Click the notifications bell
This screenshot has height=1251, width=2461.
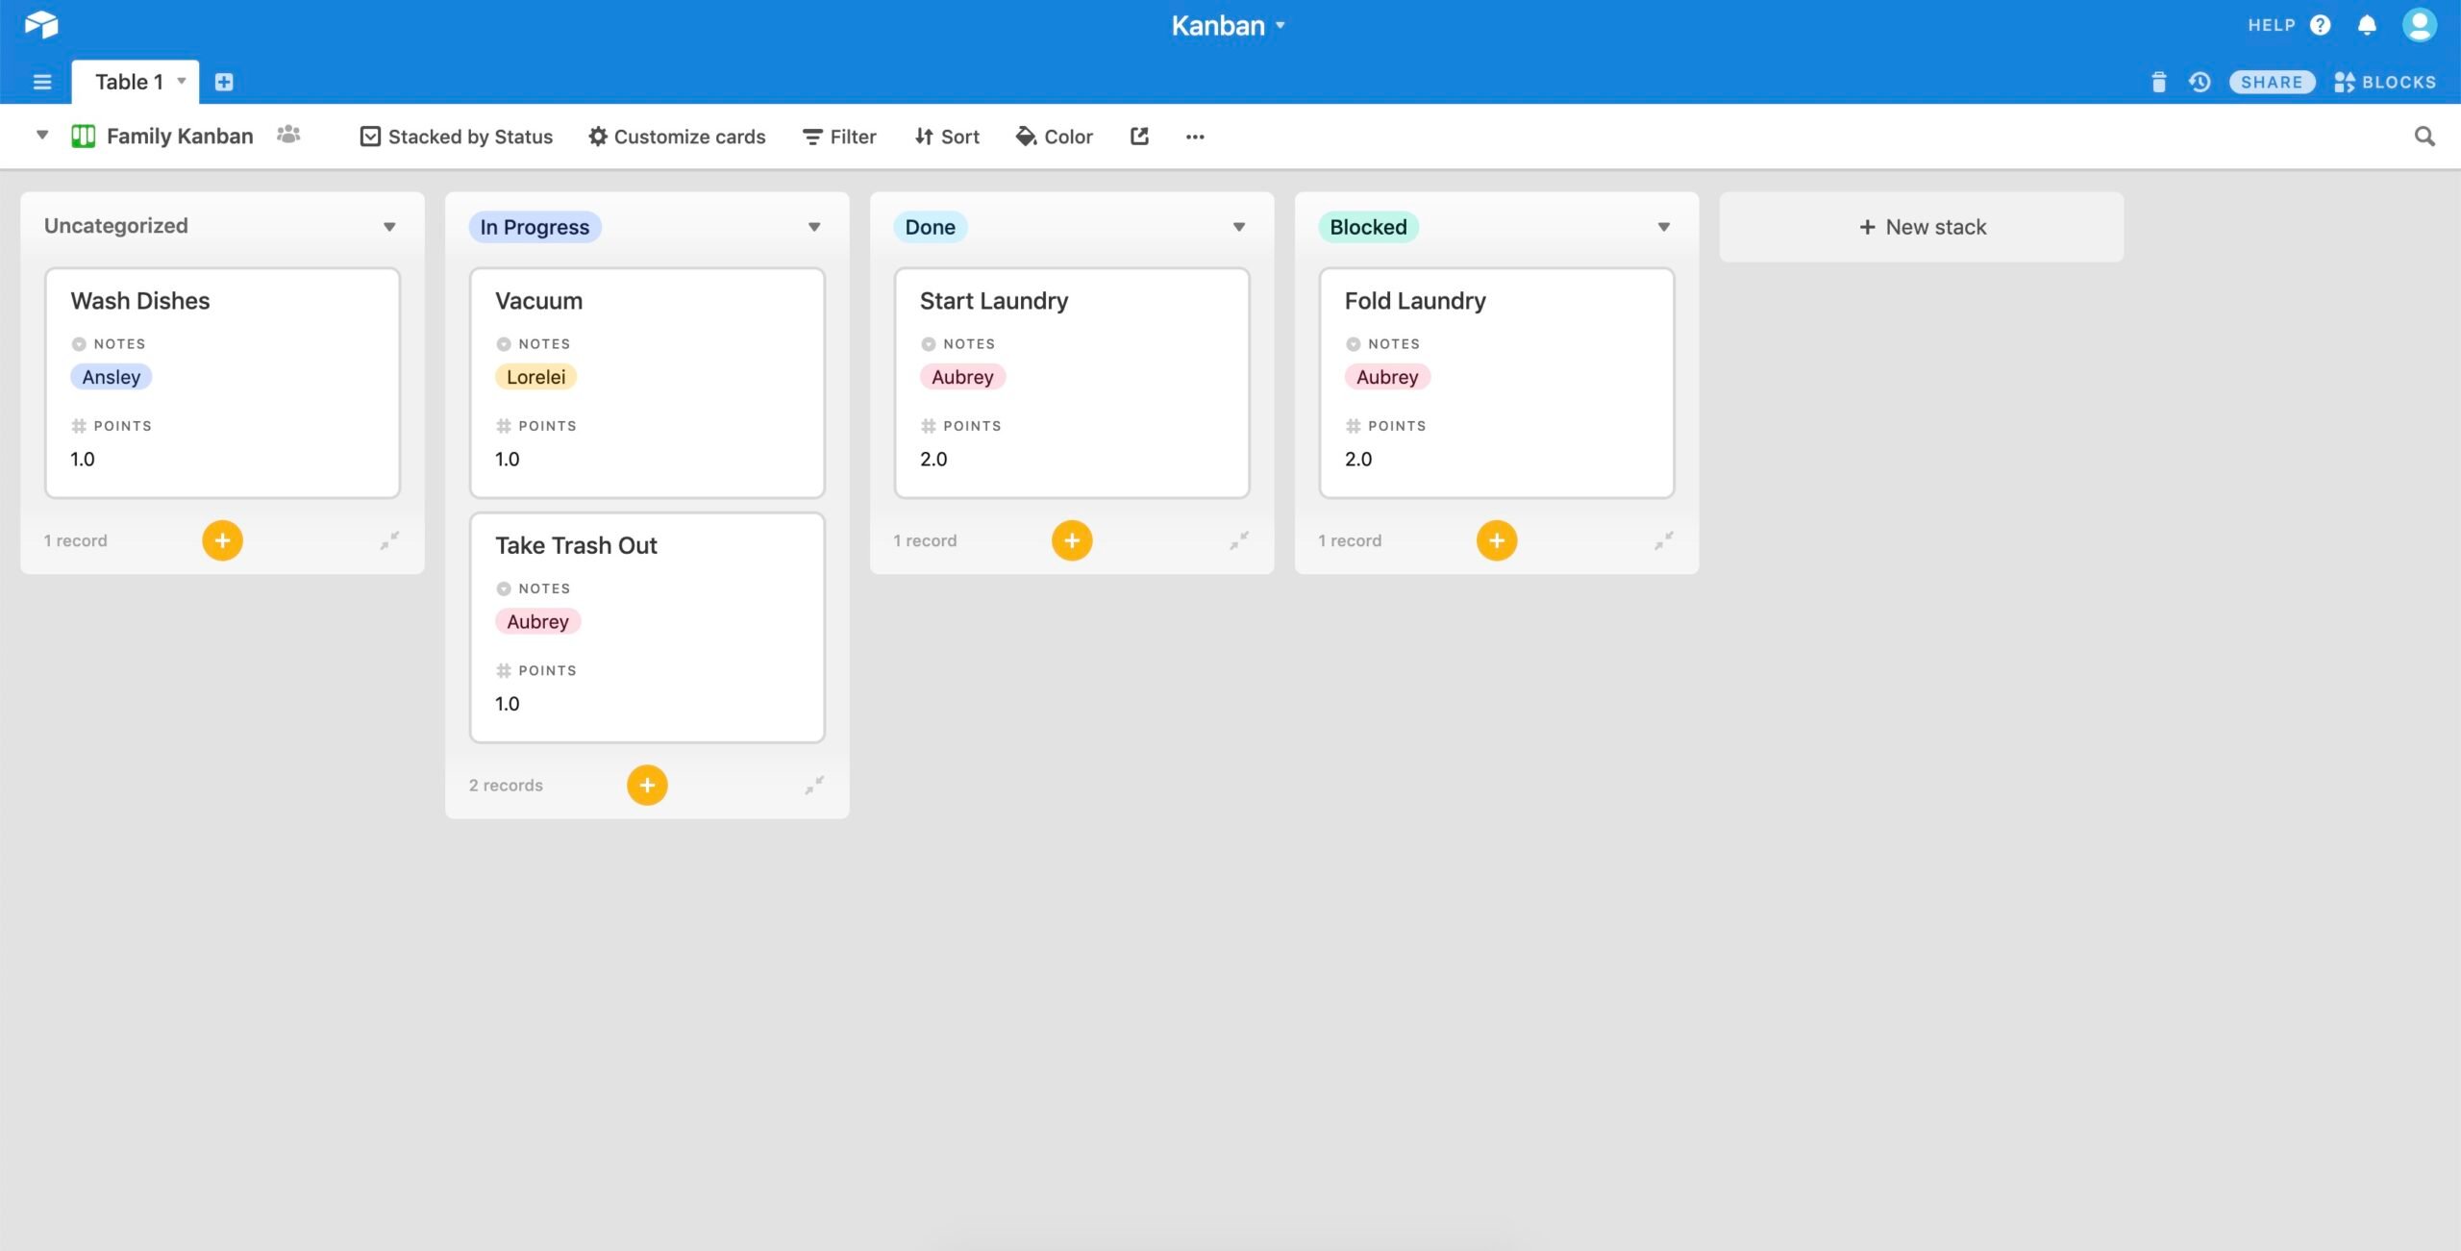pyautogui.click(x=2367, y=24)
